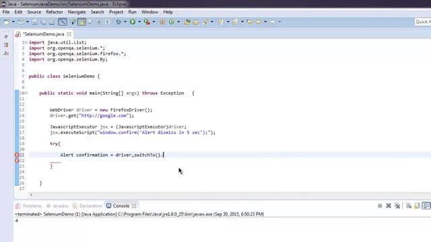Screen dimensions: 431x242
Task: Click the Run Last Tool icon
Action: [147, 22]
